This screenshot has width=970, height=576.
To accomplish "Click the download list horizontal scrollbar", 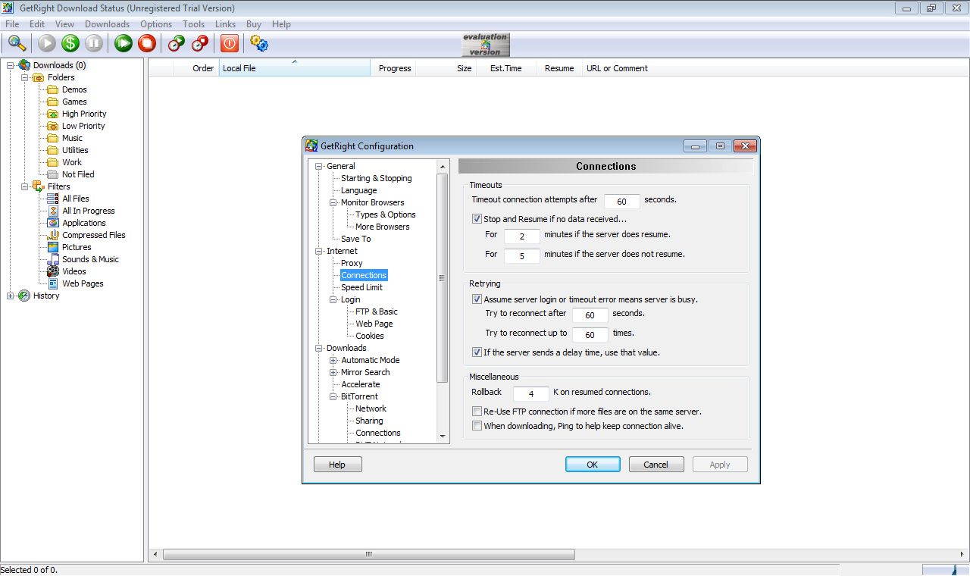I will 368,555.
